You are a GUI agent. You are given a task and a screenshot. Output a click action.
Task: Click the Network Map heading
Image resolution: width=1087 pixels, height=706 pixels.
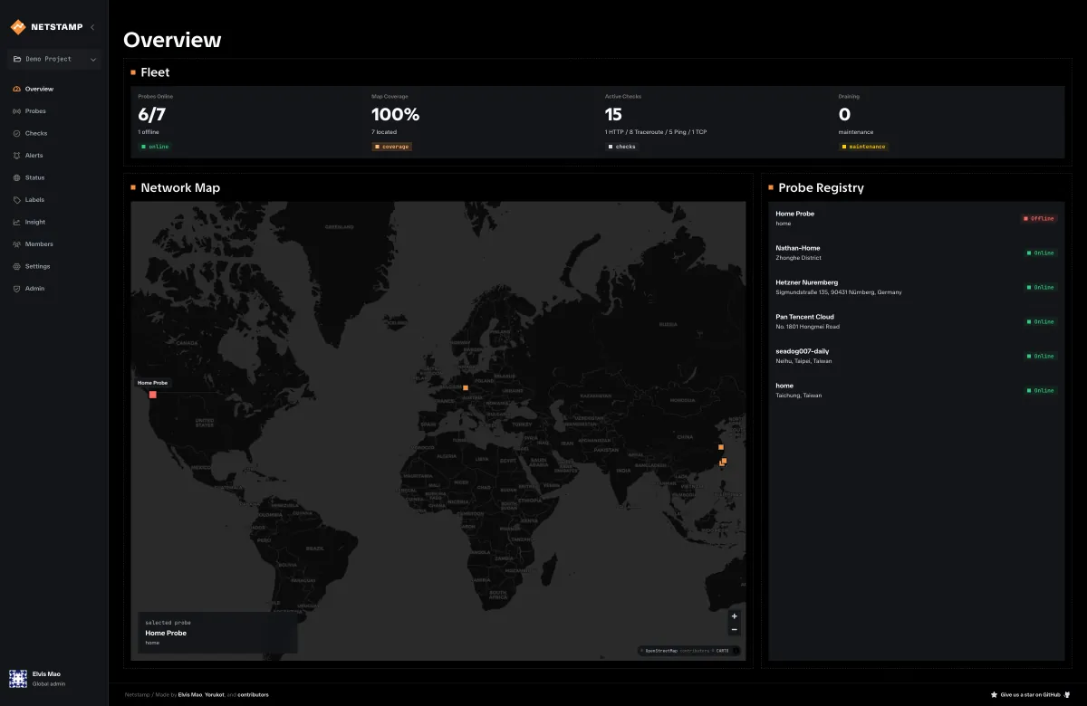180,187
